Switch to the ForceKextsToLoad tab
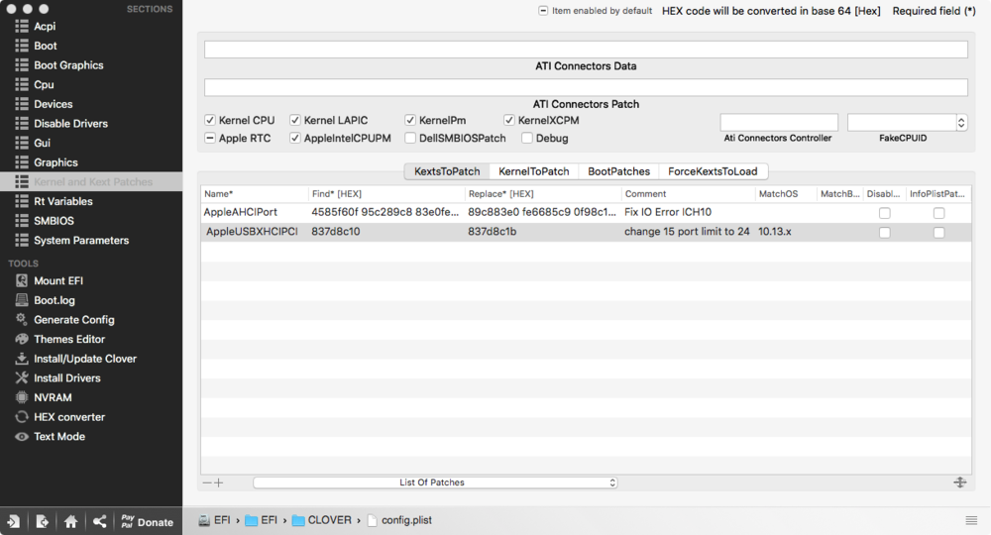This screenshot has height=535, width=991. coord(713,171)
